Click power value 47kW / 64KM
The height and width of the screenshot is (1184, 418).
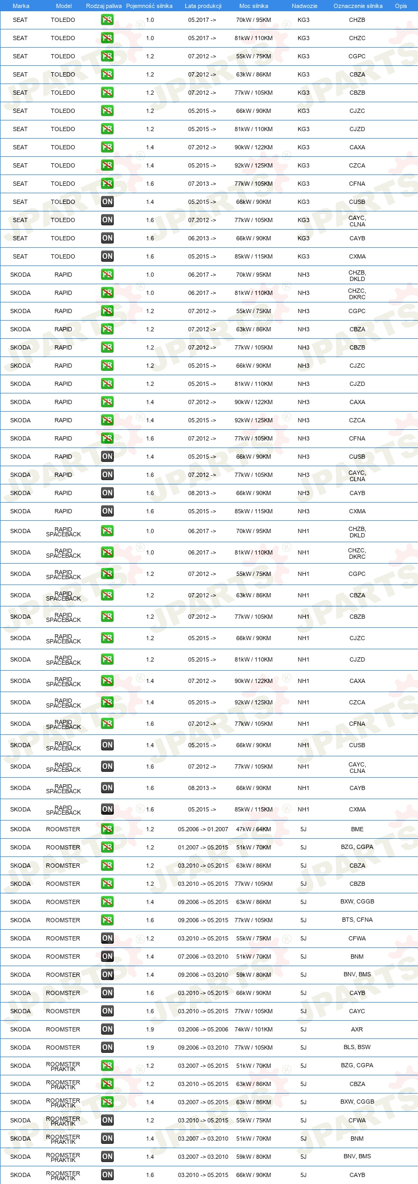253,829
